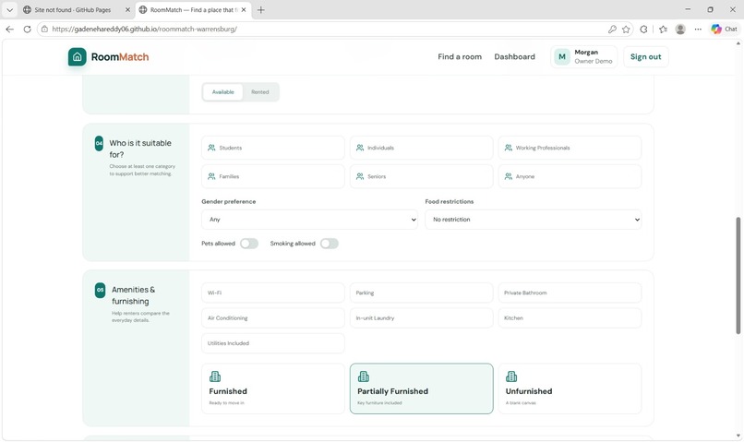Close the Site not found tab
The image size is (744, 442).
click(127, 9)
